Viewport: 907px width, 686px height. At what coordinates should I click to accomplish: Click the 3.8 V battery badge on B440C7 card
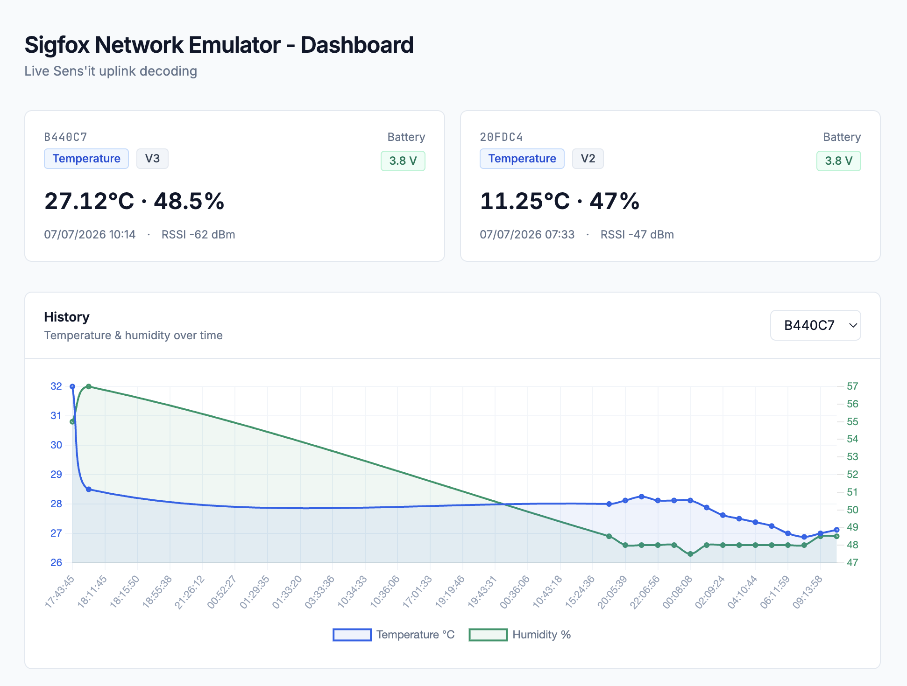point(403,161)
